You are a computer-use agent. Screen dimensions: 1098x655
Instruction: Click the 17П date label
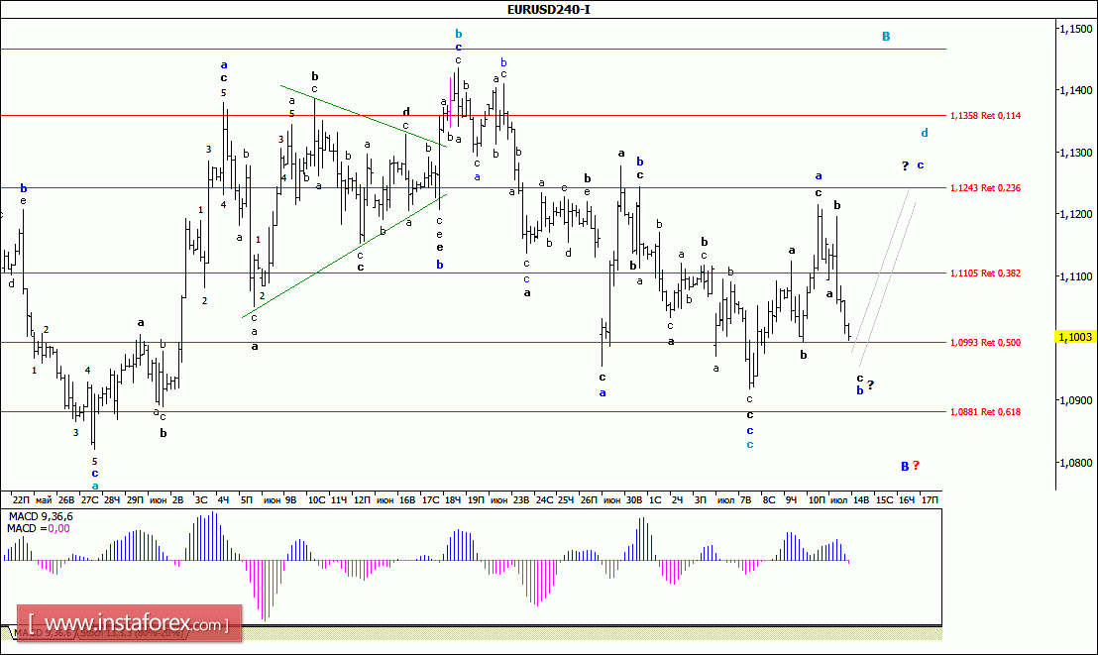point(930,499)
